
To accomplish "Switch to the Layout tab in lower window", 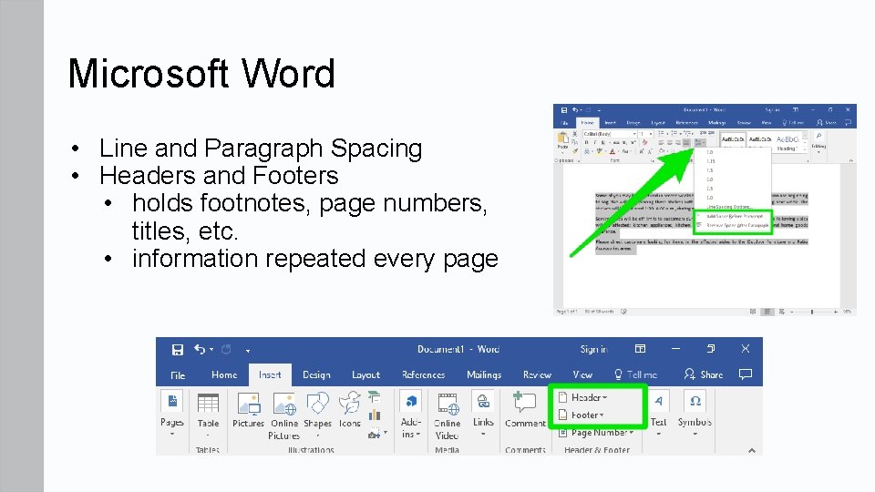I will click(x=365, y=374).
